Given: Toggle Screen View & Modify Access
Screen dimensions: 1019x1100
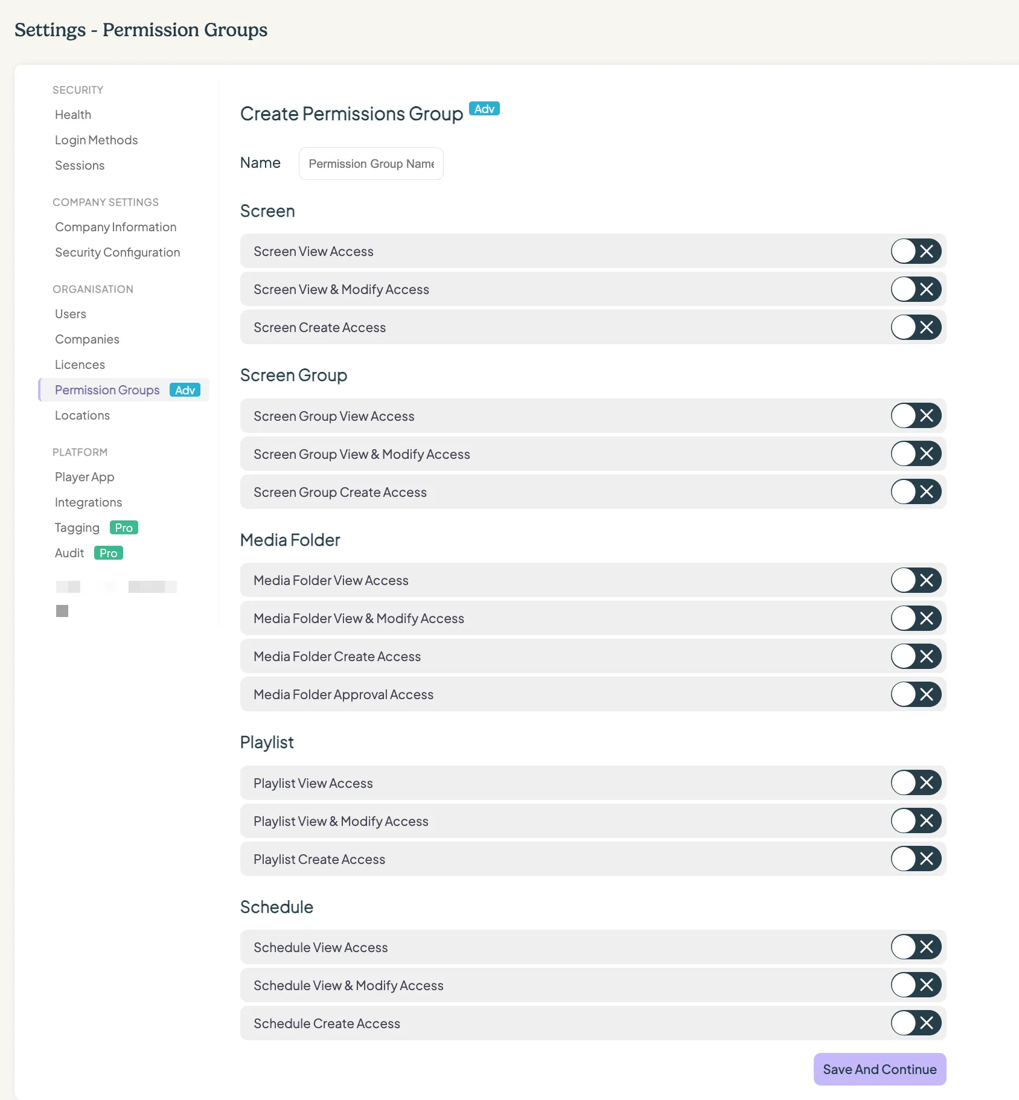Looking at the screenshot, I should [916, 289].
